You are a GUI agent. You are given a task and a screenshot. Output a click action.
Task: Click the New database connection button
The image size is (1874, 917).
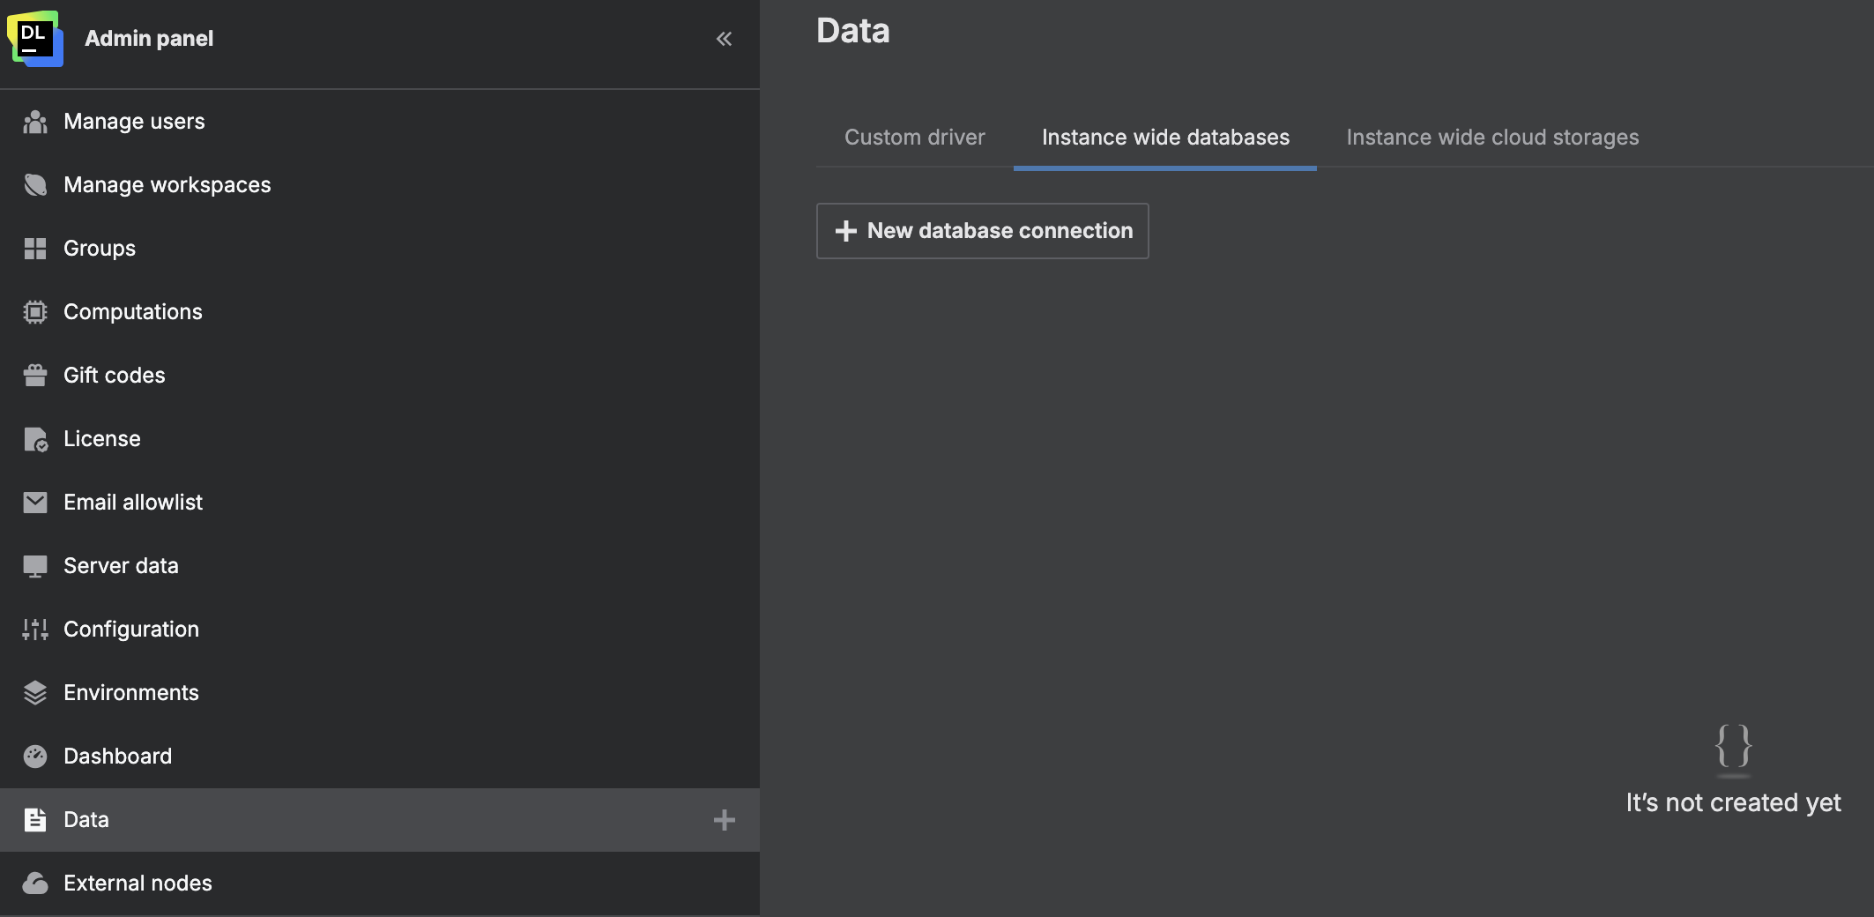tap(982, 230)
